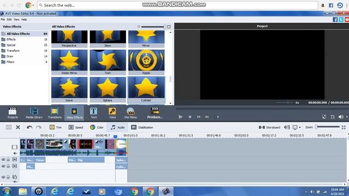Open the Edit menu
The image size is (349, 196).
(x=9, y=20)
